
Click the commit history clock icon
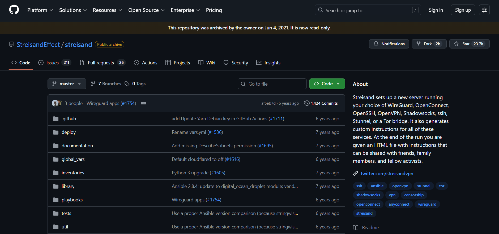pos(307,103)
